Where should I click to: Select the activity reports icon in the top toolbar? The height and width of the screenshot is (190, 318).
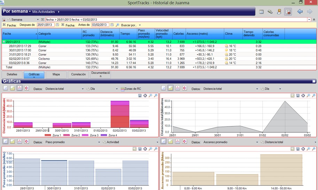coord(288,12)
